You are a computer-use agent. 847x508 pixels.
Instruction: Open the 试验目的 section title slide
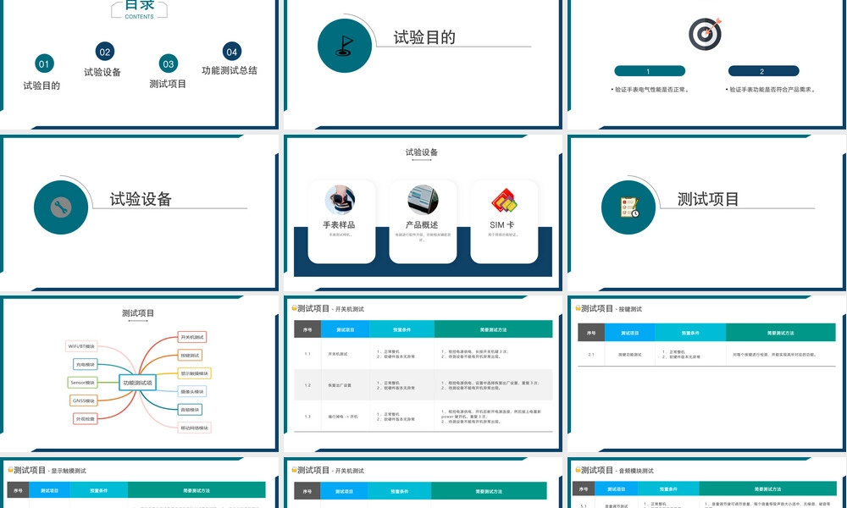point(423,63)
